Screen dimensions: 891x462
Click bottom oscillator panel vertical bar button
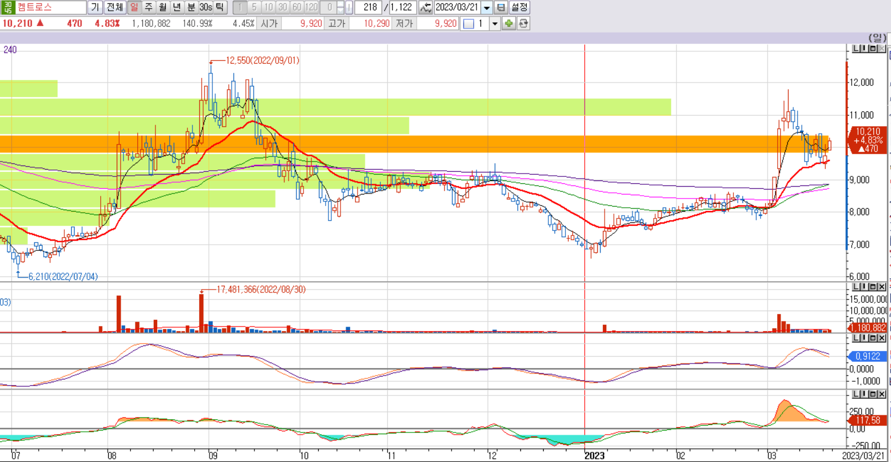click(x=863, y=394)
